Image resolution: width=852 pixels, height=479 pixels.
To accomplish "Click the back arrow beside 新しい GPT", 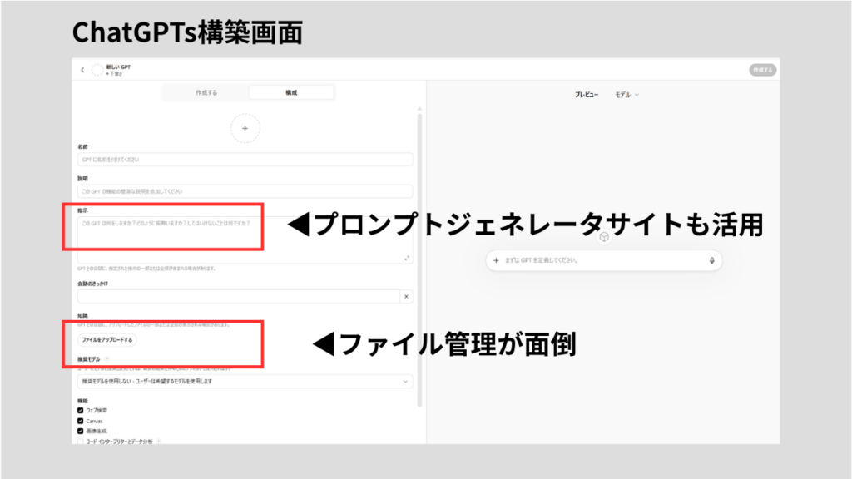I will coord(82,70).
